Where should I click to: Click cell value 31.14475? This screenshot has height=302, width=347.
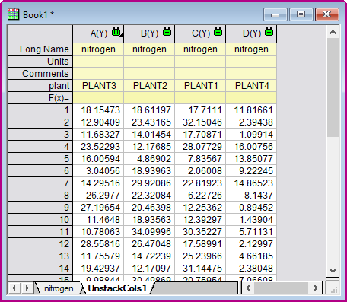point(200,269)
